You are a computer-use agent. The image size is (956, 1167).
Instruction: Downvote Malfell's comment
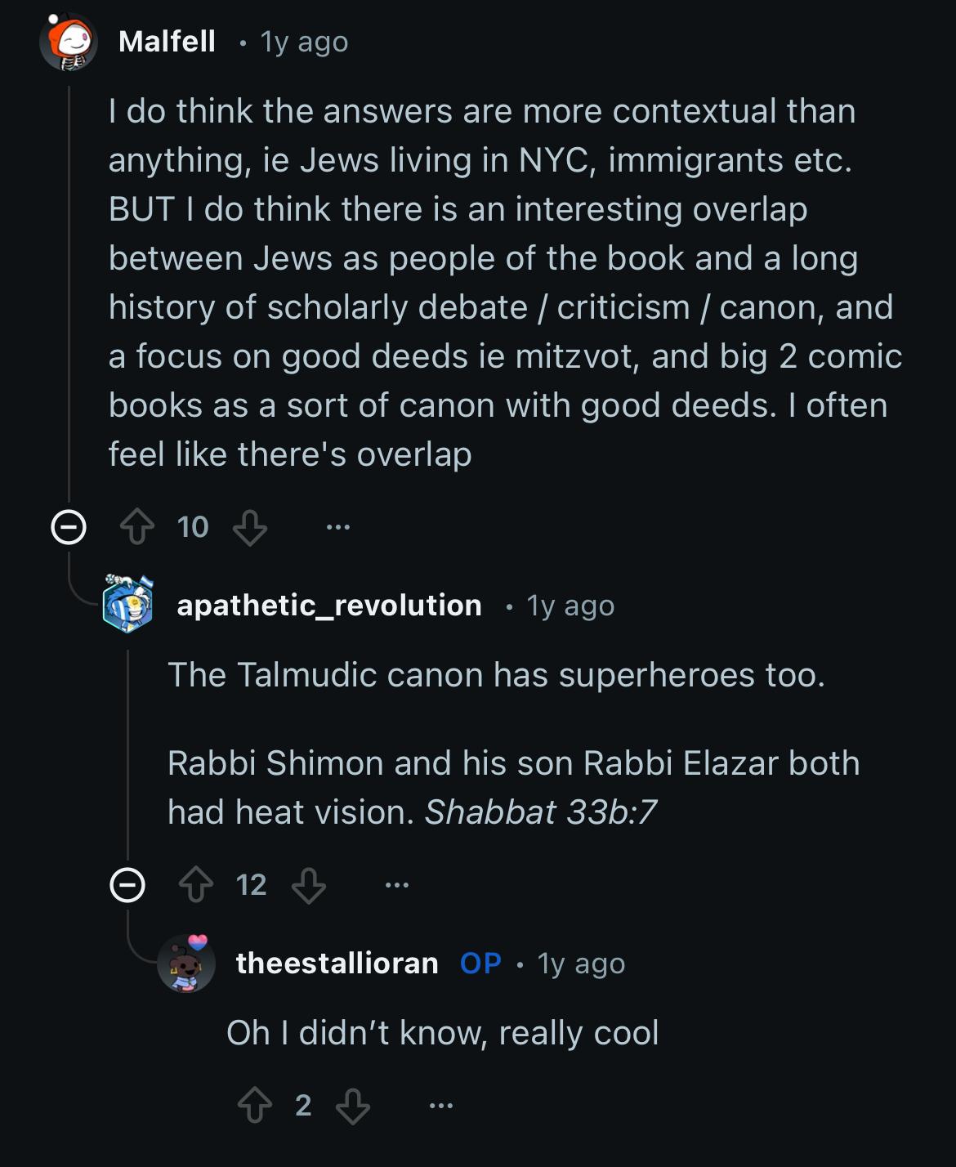250,527
